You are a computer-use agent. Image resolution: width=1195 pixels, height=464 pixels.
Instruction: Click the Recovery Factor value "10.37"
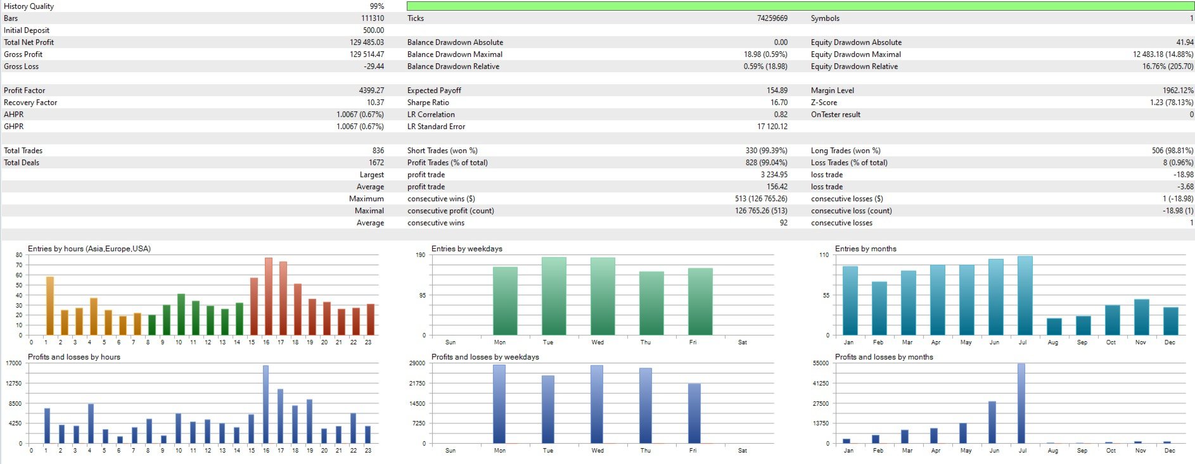pyautogui.click(x=375, y=103)
